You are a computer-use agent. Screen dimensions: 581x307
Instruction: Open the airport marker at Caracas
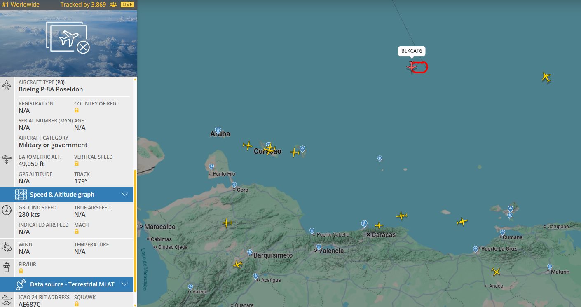[x=364, y=224]
